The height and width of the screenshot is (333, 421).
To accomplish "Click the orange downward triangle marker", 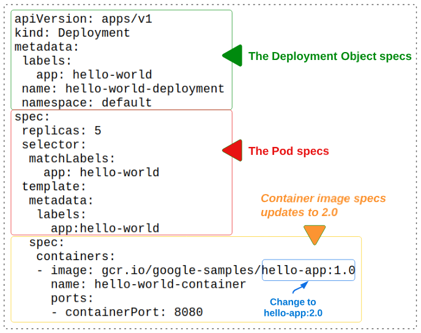I will [x=315, y=234].
